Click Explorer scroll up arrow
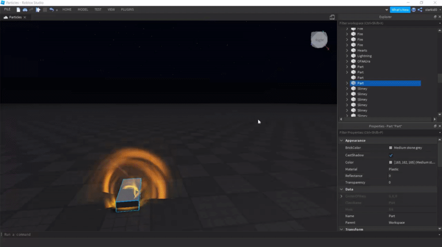442x247 pixels. (440, 30)
